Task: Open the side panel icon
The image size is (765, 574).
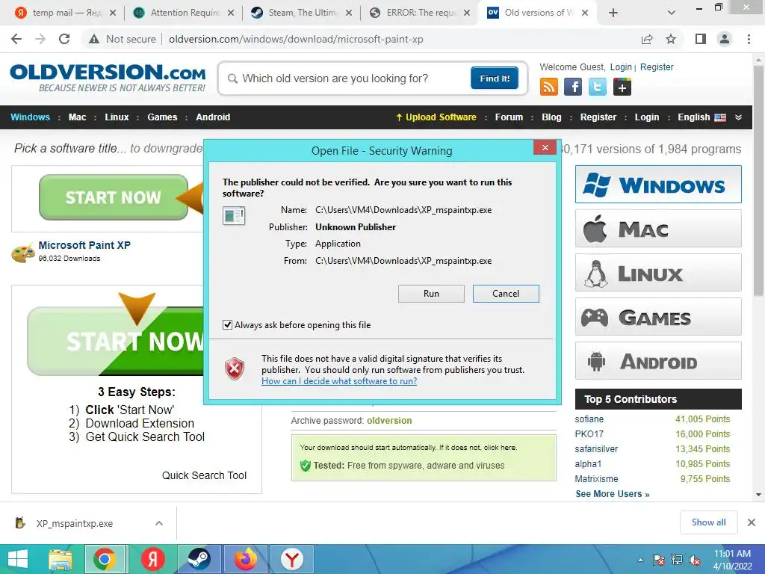Action: (701, 39)
